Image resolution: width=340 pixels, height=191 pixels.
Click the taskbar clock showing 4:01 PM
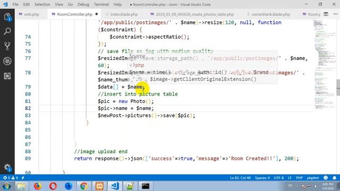[328, 186]
